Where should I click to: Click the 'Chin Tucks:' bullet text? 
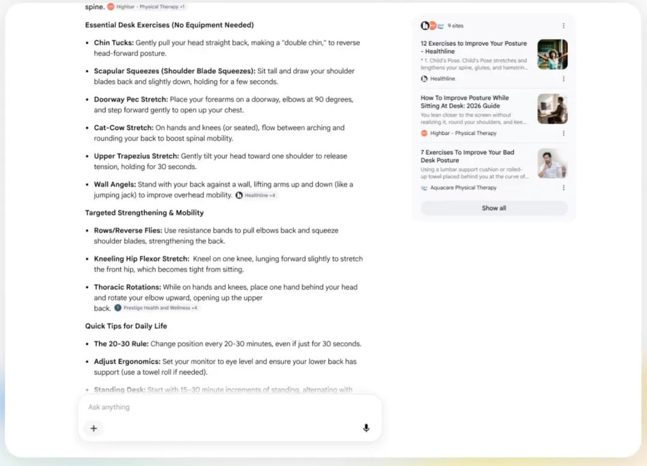(114, 43)
